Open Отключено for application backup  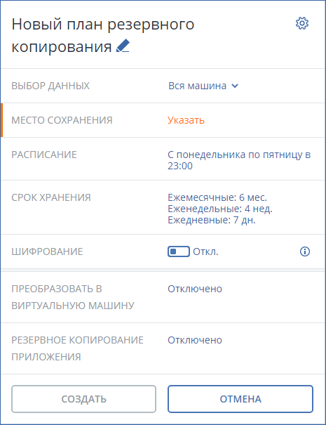[x=195, y=340]
